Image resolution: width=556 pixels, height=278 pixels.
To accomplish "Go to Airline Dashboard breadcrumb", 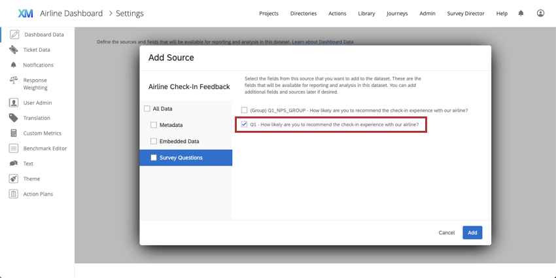I will (x=71, y=14).
